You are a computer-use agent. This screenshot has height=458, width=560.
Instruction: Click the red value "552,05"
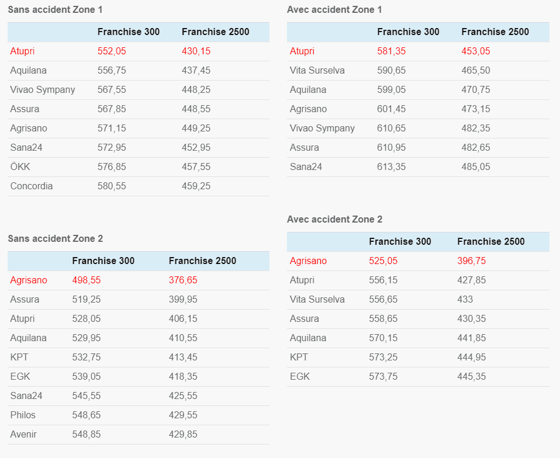point(112,51)
